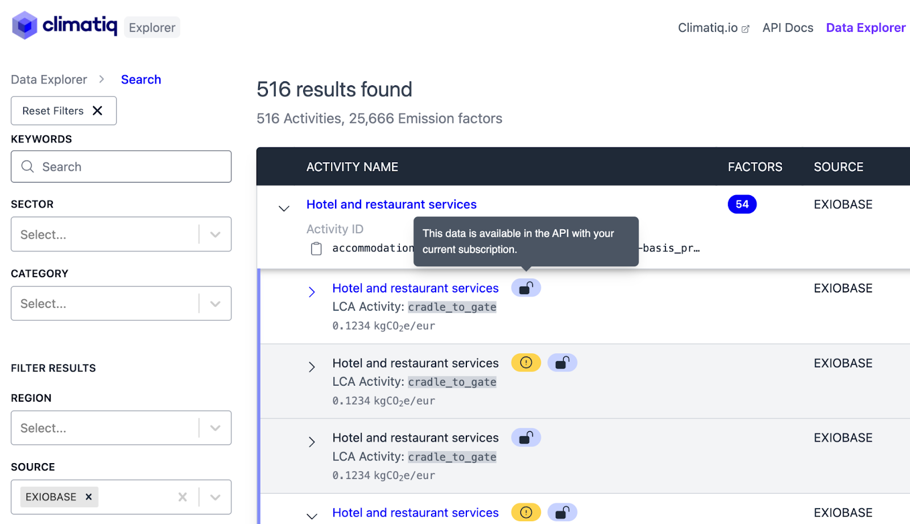Click Reset Filters button
Screen dimensions: 910x524
64,110
